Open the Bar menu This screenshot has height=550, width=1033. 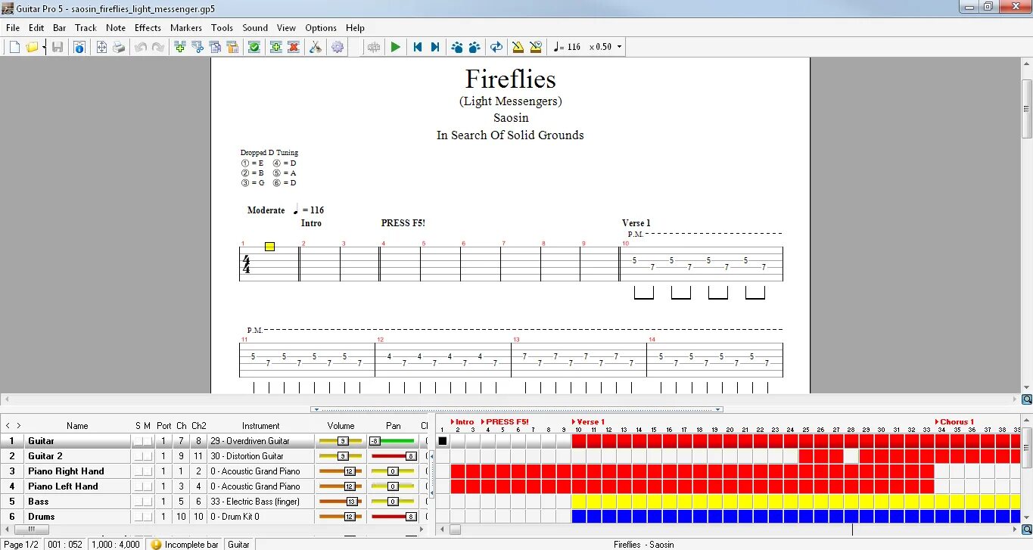[x=60, y=28]
